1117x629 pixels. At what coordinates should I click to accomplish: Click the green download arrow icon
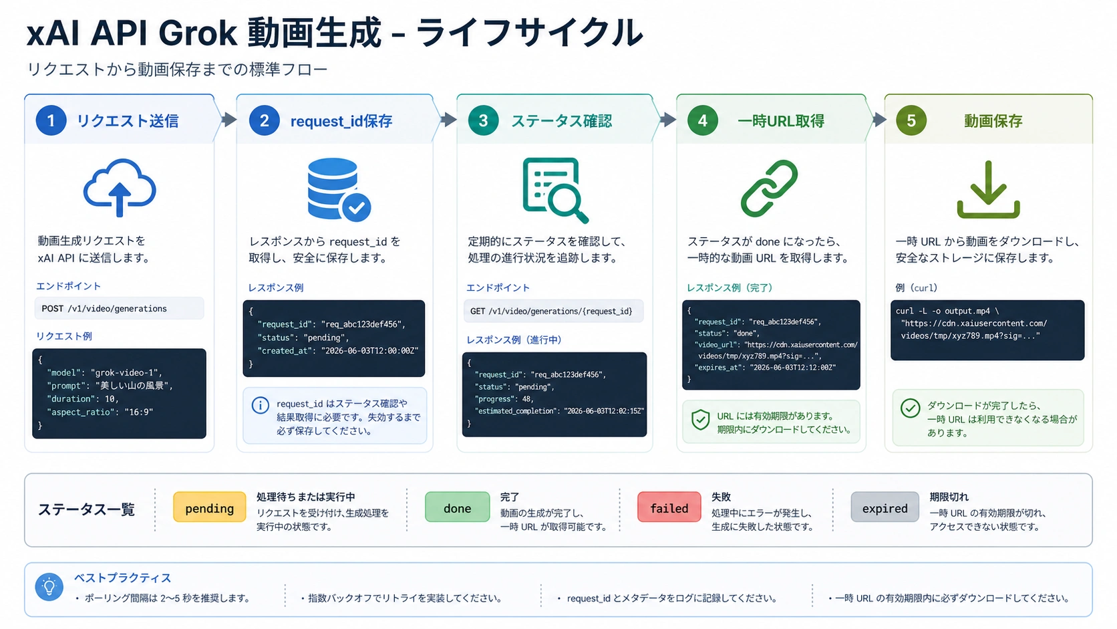tap(988, 189)
